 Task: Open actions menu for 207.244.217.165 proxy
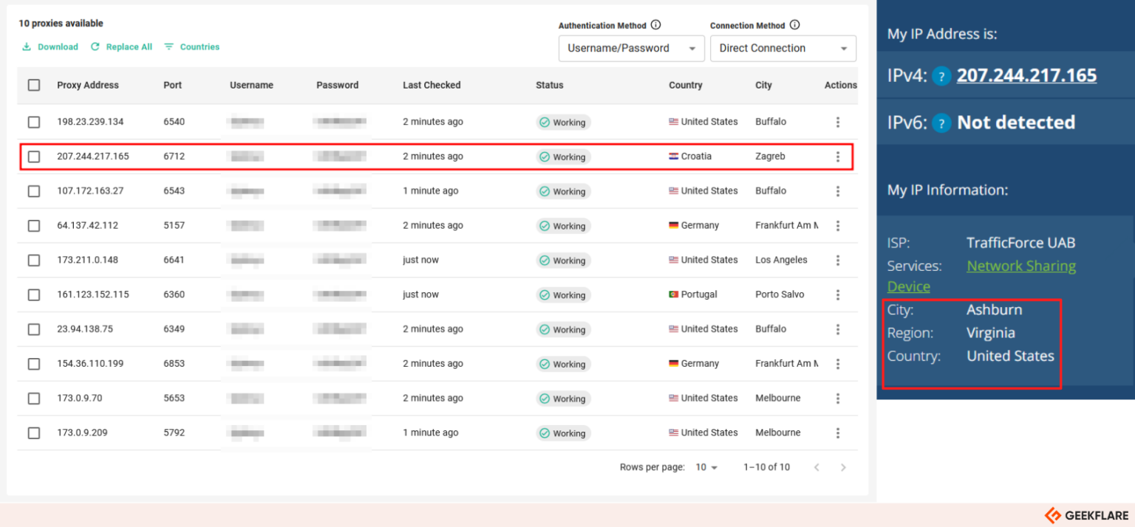pos(837,156)
